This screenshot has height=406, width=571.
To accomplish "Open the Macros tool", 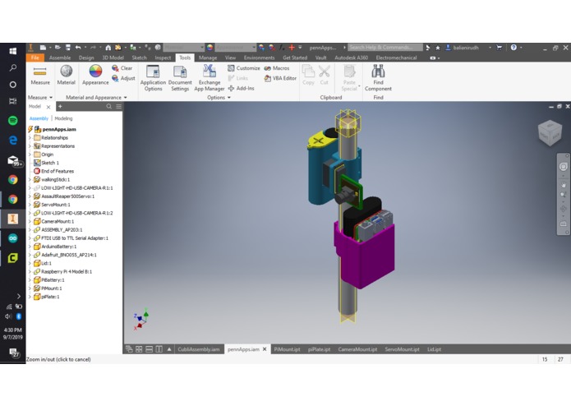I will [276, 68].
